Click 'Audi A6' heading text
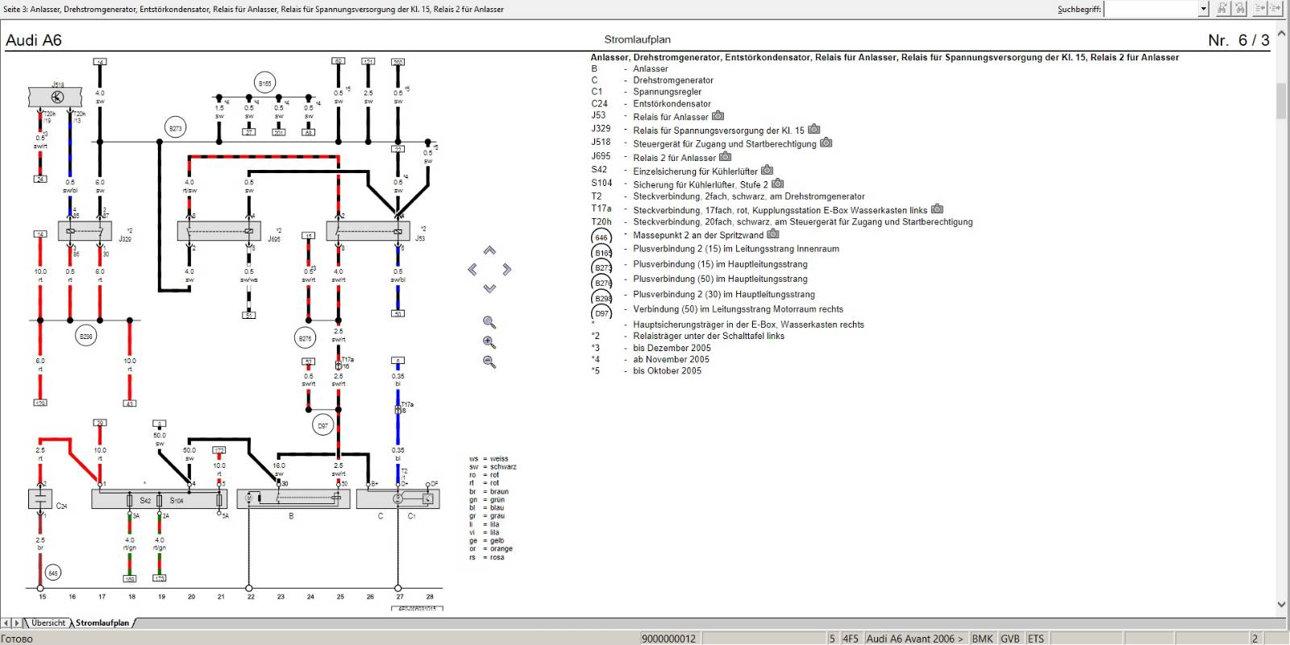 [x=33, y=40]
